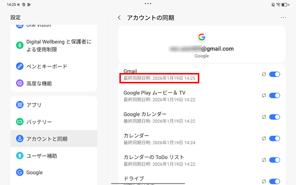296x185 pixels.
Task: Open アプリ settings
Action: [x=54, y=105]
